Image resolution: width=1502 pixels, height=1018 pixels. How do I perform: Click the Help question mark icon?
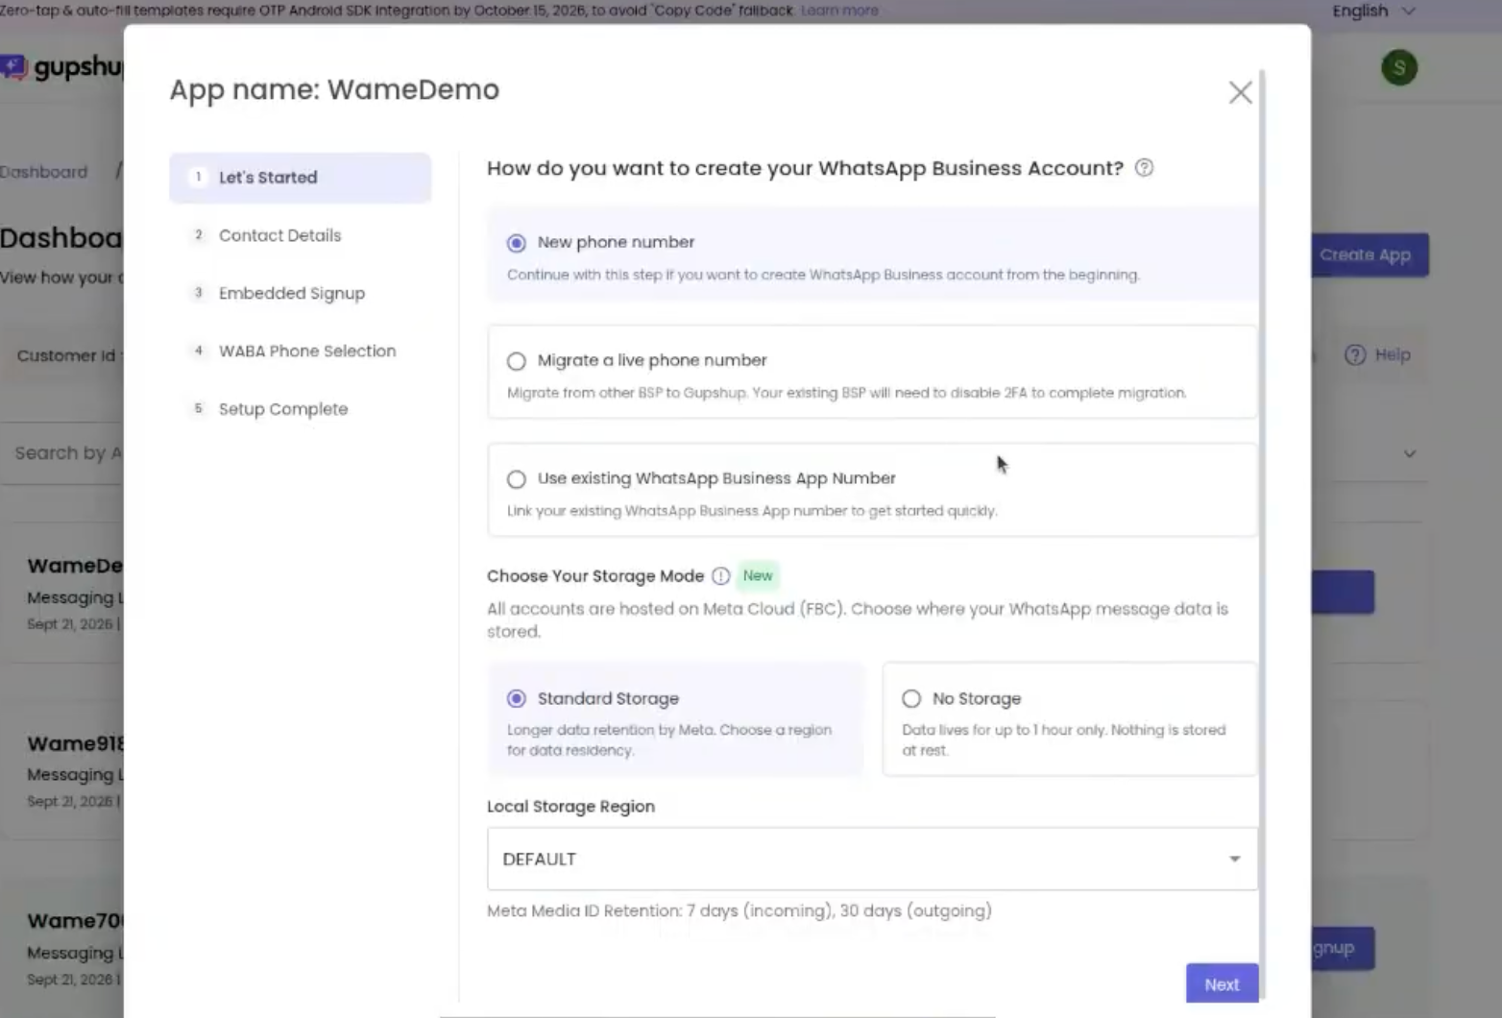pos(1355,355)
